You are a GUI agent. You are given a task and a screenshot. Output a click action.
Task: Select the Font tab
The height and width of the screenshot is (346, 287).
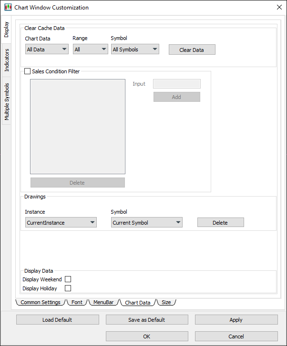pyautogui.click(x=77, y=303)
